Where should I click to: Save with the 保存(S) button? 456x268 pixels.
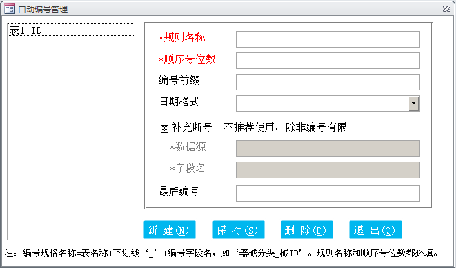(x=239, y=230)
